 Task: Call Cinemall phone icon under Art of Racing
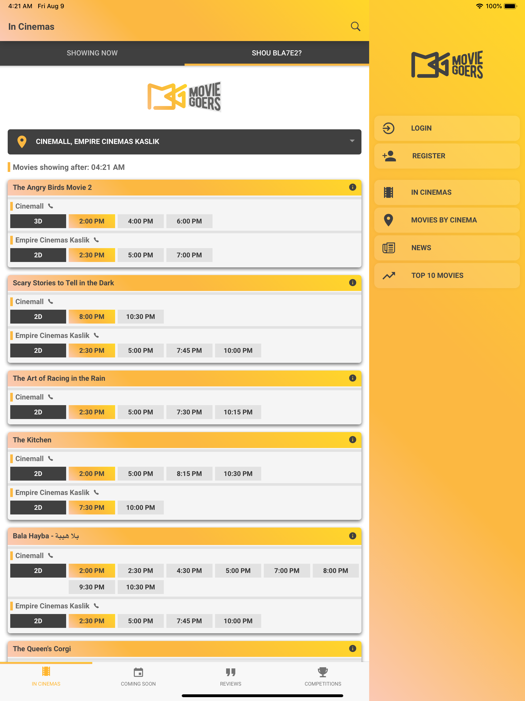coord(51,397)
